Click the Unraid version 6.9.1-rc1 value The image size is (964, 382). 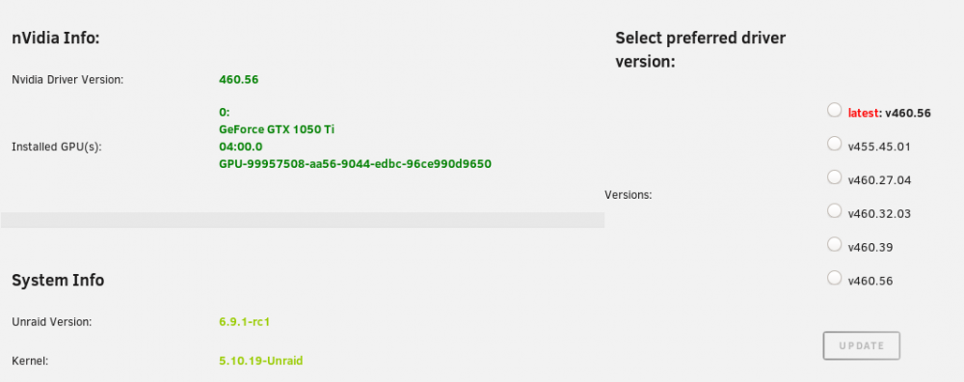point(244,322)
